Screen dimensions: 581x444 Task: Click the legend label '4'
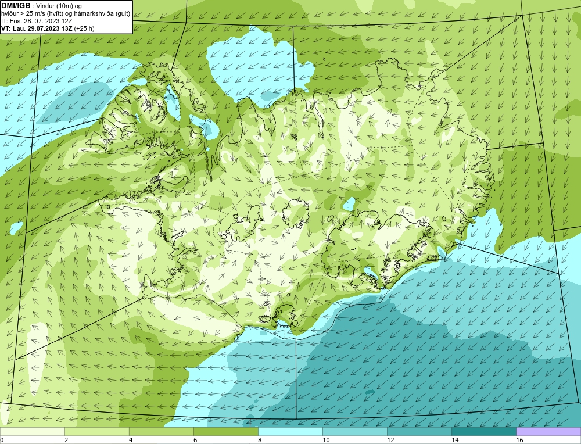(131, 440)
